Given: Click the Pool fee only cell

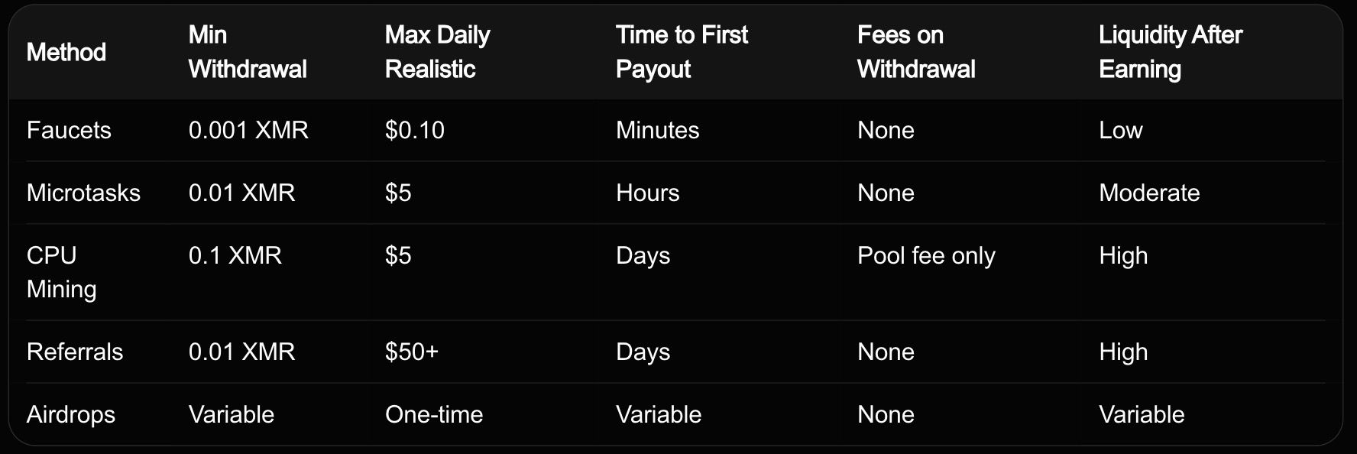Looking at the screenshot, I should [x=926, y=255].
